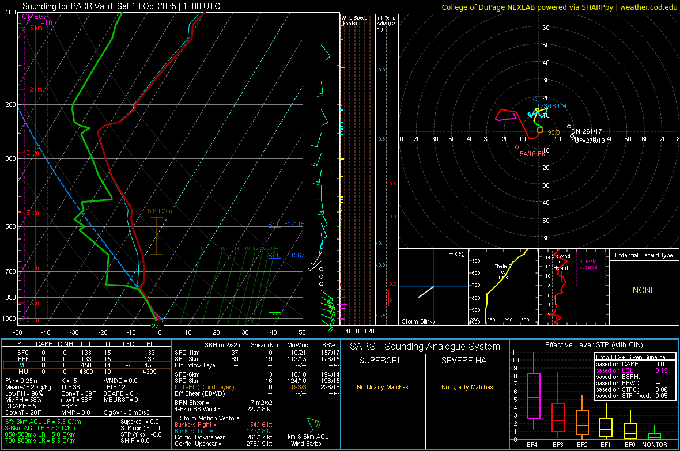The image size is (680, 451).
Task: Select the MU parcel row
Action: pyautogui.click(x=87, y=371)
